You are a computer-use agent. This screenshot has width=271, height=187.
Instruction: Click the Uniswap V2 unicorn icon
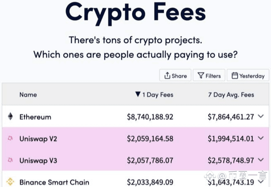click(10, 138)
